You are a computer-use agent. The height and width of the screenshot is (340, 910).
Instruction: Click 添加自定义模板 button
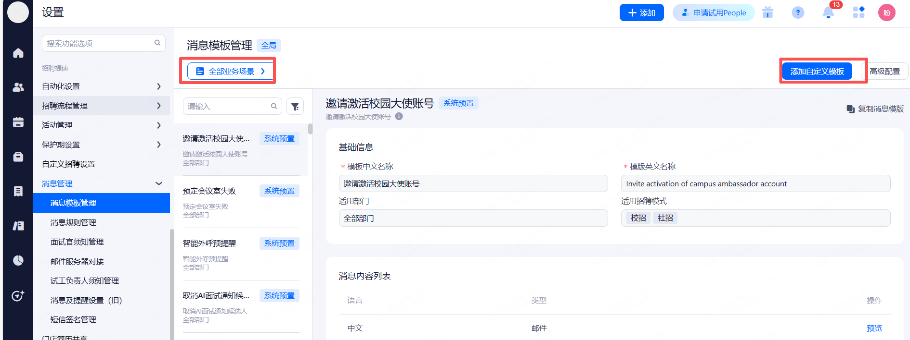pos(817,72)
